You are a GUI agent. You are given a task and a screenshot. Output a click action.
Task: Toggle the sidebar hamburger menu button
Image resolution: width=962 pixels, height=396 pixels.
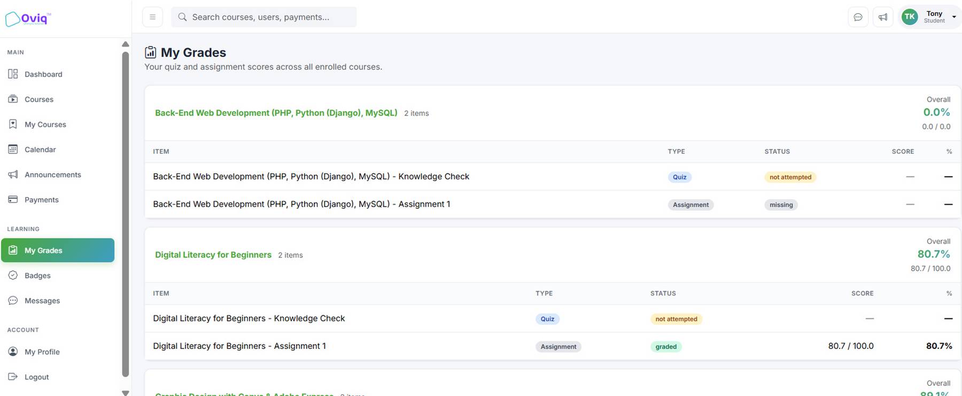[x=152, y=17]
